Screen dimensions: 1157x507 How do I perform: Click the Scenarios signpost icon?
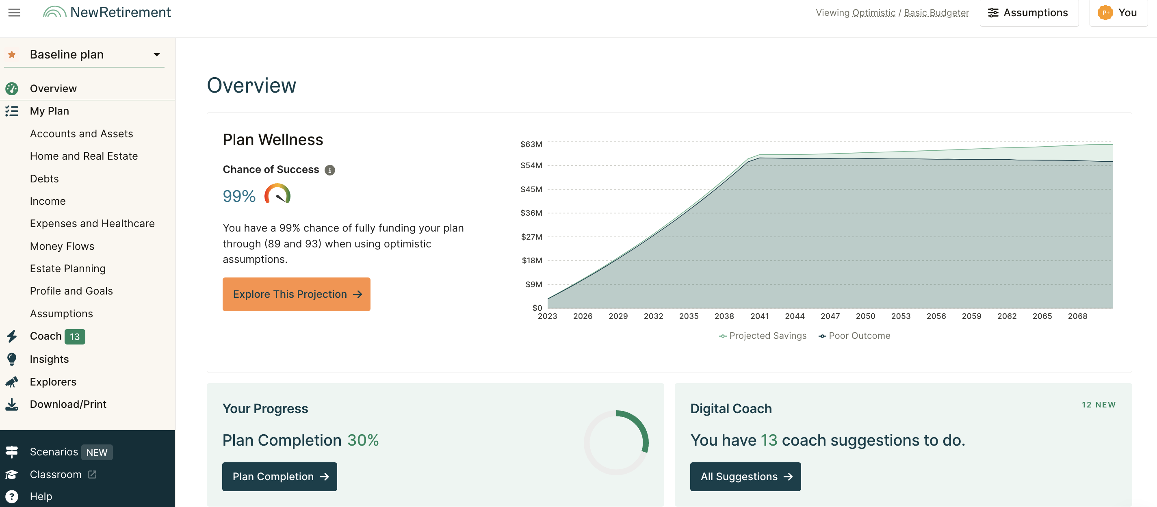[x=12, y=452]
